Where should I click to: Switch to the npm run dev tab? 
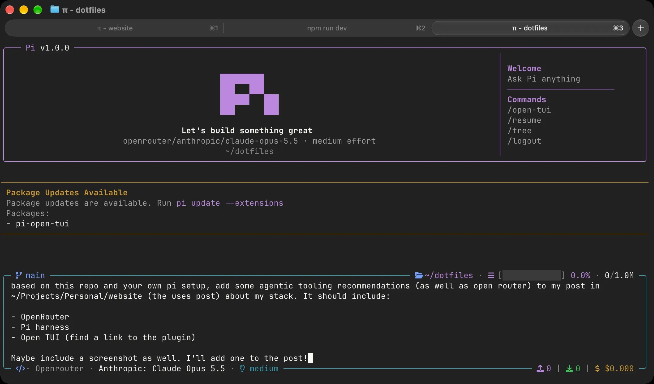327,28
